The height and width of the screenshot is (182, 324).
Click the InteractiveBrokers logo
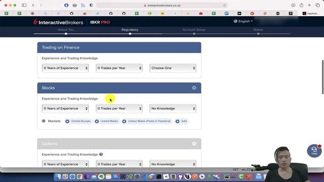click(x=59, y=22)
